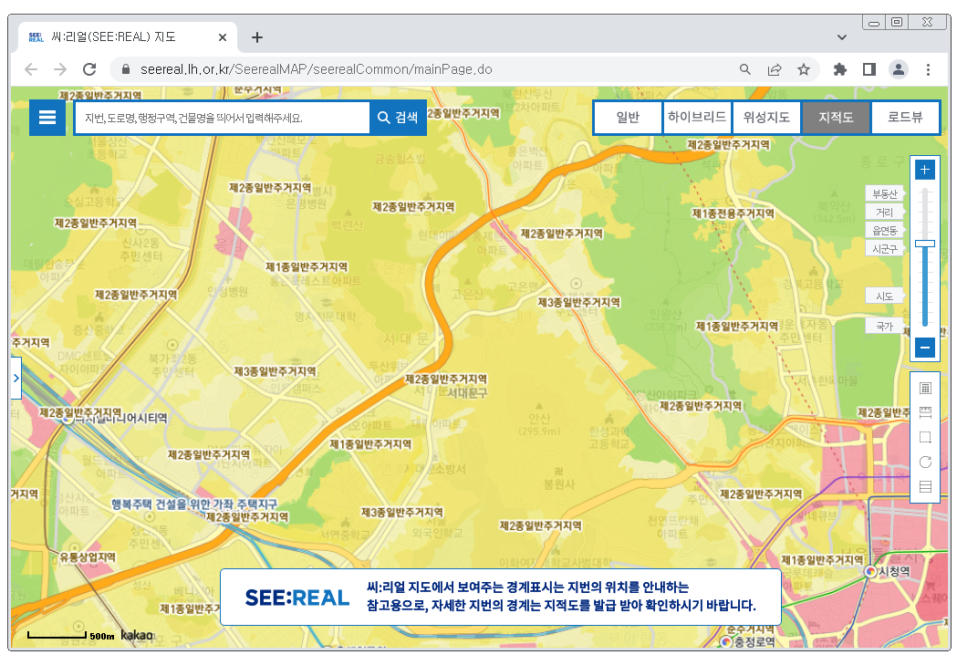This screenshot has width=957, height=655.
Task: Select the dashed rectangle area tool
Action: pos(925,437)
